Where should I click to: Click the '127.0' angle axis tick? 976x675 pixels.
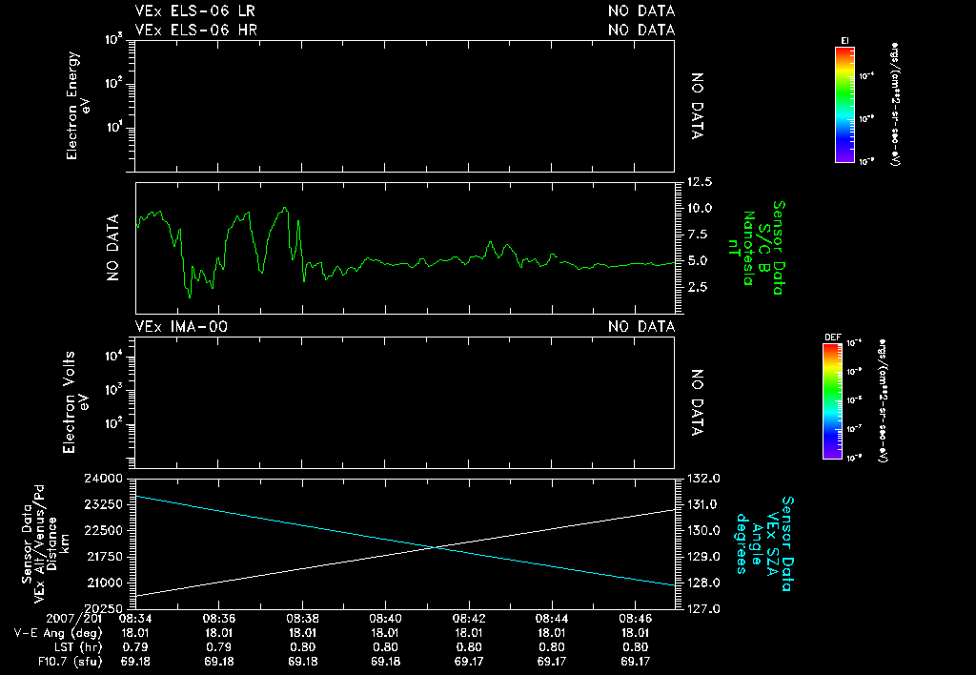click(x=704, y=609)
